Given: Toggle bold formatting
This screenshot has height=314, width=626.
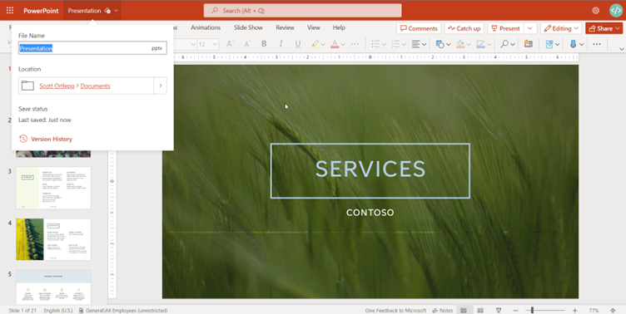Looking at the screenshot, I should click(264, 44).
